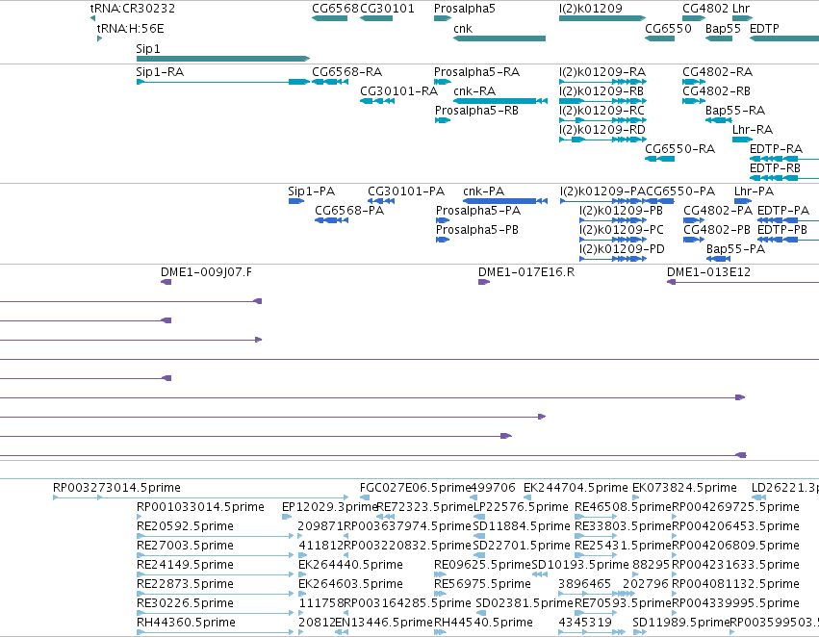Screen dimensions: 819x637
Task: Select the CG6550 gene label
Action: [x=668, y=29]
